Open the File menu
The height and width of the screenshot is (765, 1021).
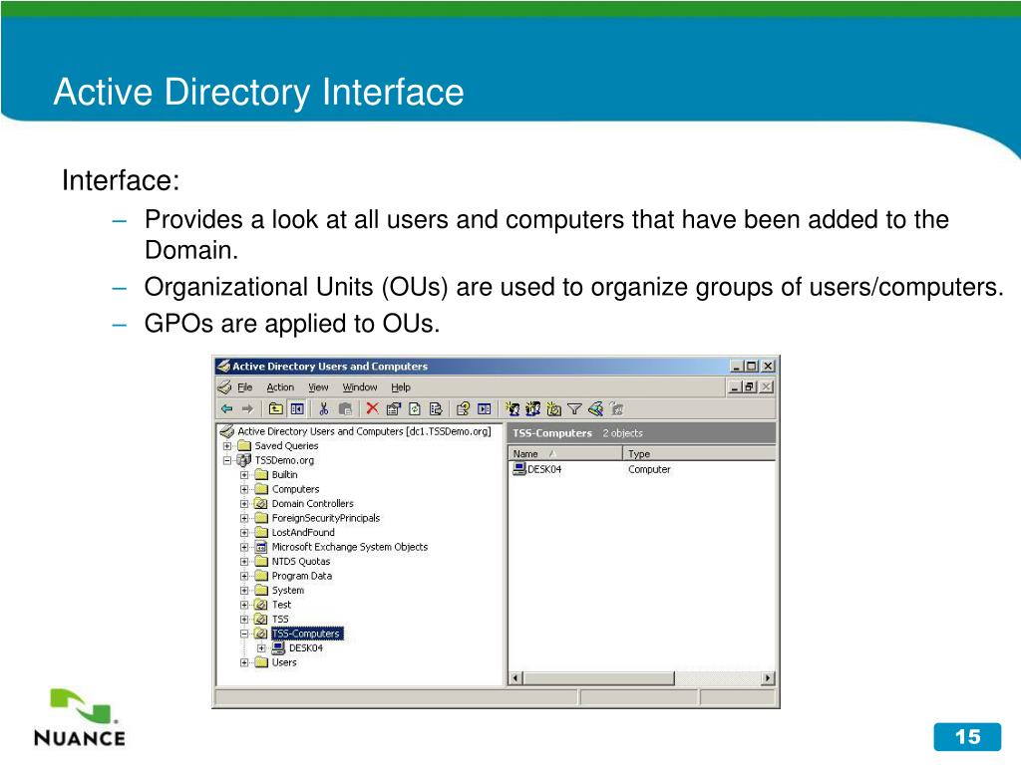coord(245,387)
